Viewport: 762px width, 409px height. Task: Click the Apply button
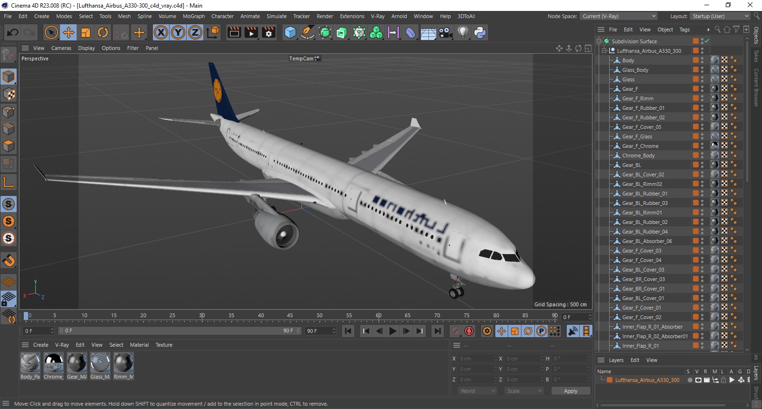(x=571, y=391)
